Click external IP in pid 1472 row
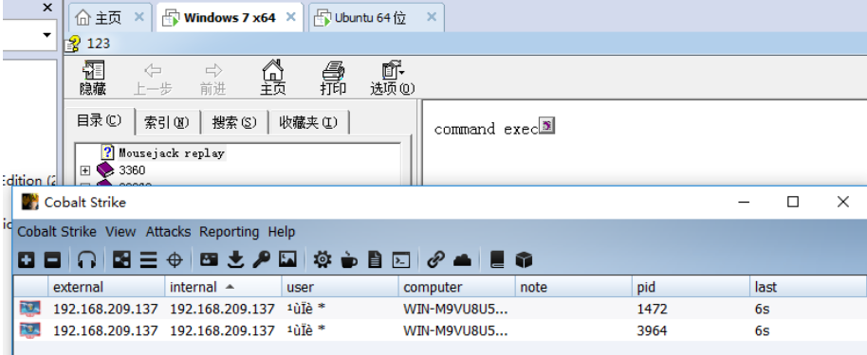The height and width of the screenshot is (355, 867). [x=105, y=310]
